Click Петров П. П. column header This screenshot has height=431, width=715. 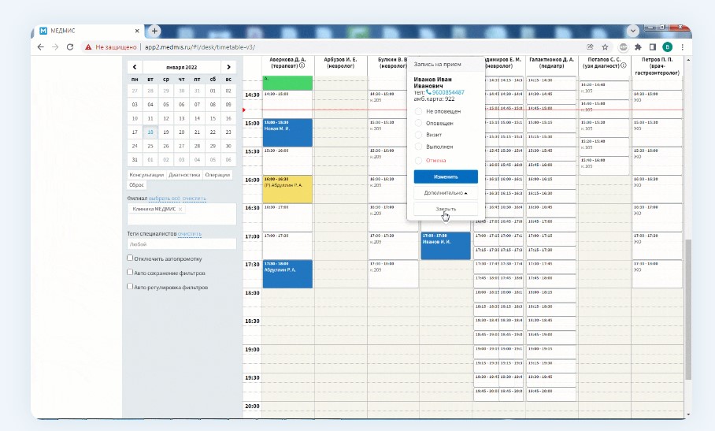coord(657,66)
